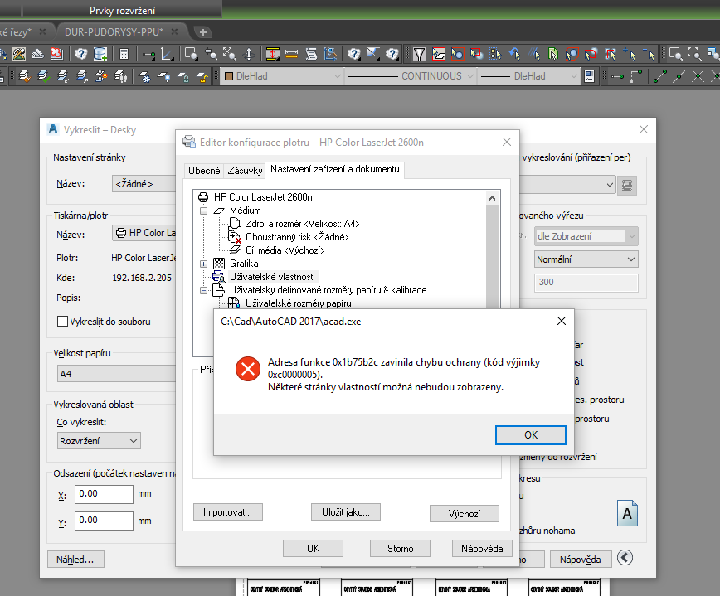The width and height of the screenshot is (720, 596).
Task: Click the portrait orientation A page icon
Action: point(627,513)
